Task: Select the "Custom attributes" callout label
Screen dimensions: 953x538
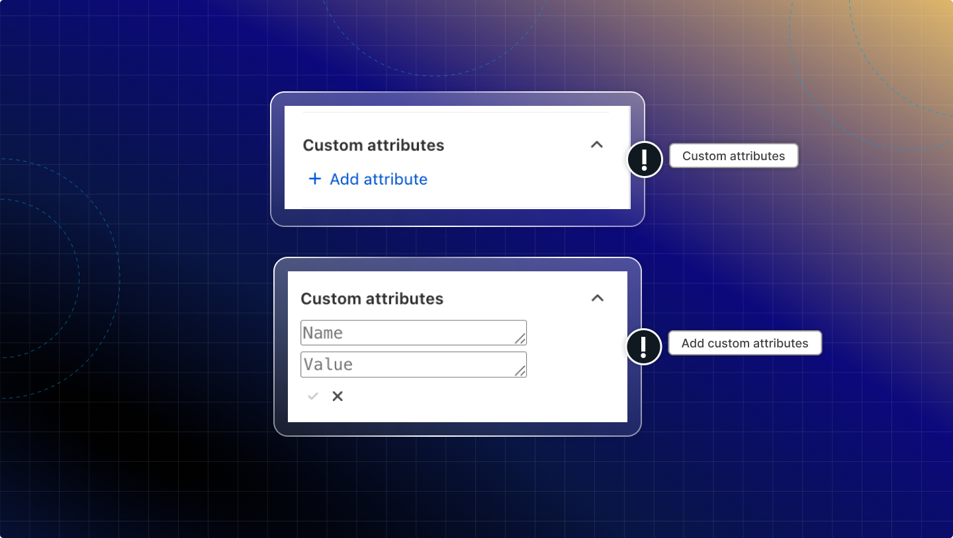Action: coord(733,156)
